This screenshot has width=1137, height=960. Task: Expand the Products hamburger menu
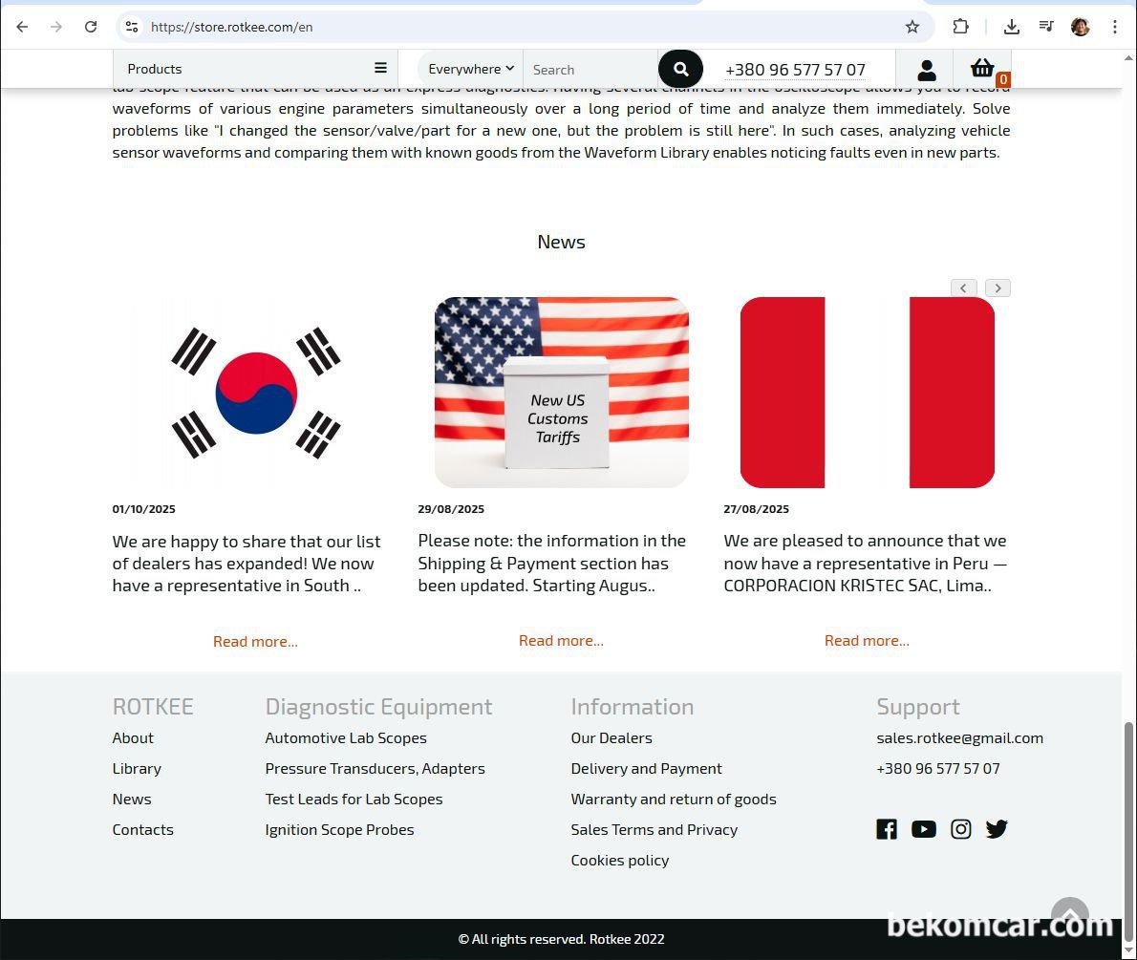[380, 68]
